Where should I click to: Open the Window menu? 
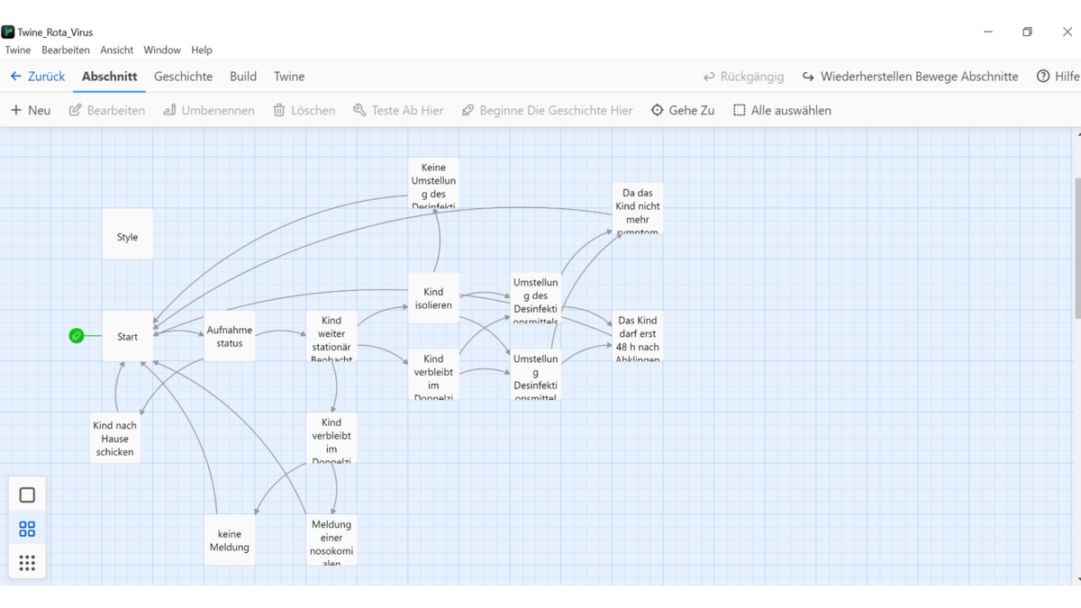[x=162, y=50]
